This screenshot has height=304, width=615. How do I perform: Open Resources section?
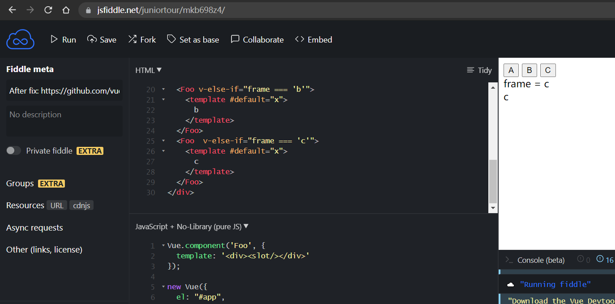[25, 206]
